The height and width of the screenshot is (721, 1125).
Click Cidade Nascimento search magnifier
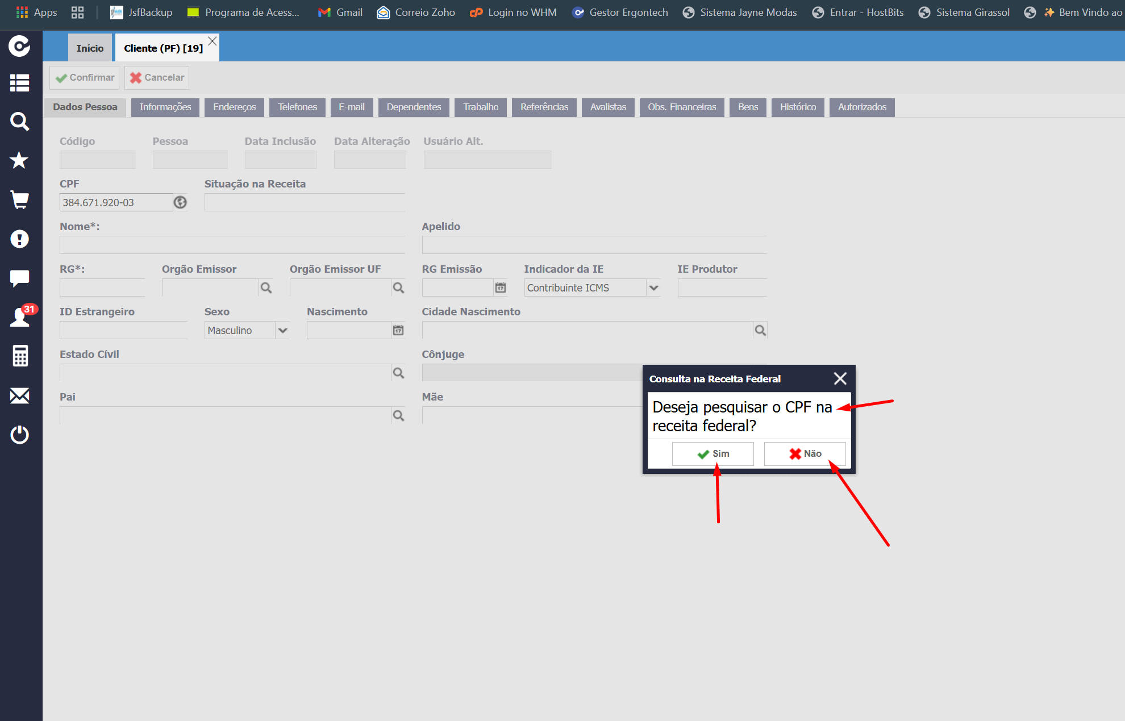[x=760, y=330]
